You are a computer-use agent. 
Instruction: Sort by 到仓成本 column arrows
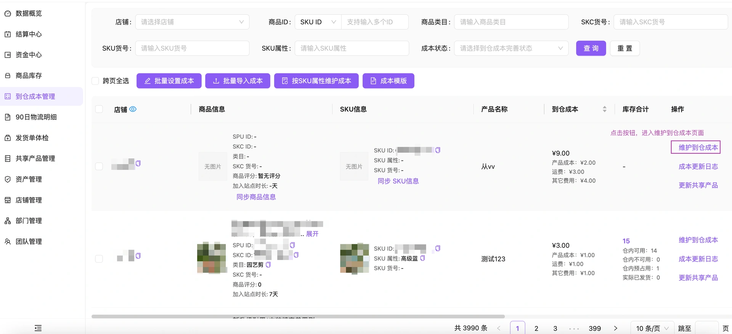click(x=605, y=109)
